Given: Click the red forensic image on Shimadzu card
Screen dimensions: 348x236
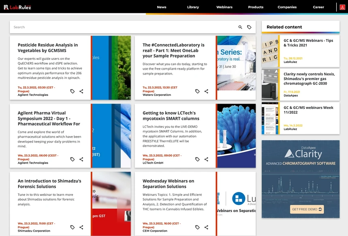Looking at the screenshot, I should tap(111, 204).
